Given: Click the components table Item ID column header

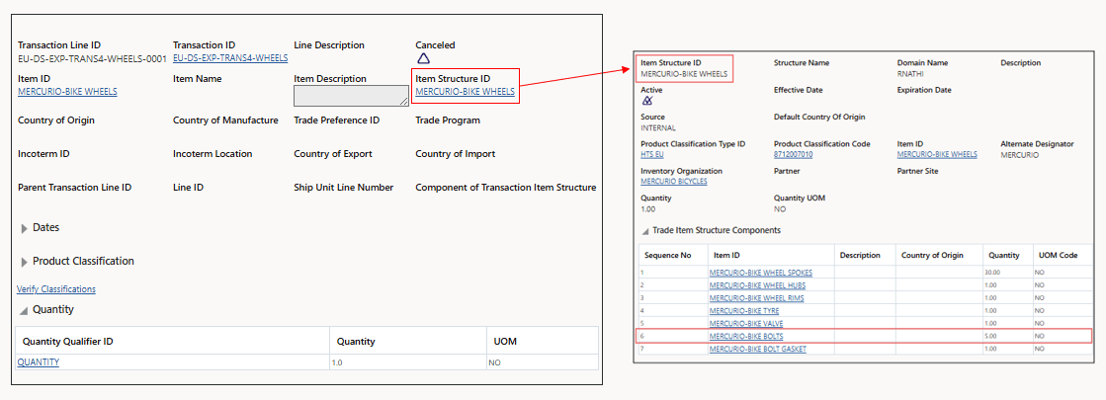Looking at the screenshot, I should pos(771,255).
